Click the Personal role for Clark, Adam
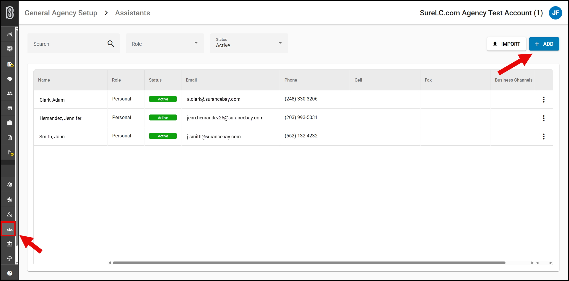The width and height of the screenshot is (569, 281). 122,99
